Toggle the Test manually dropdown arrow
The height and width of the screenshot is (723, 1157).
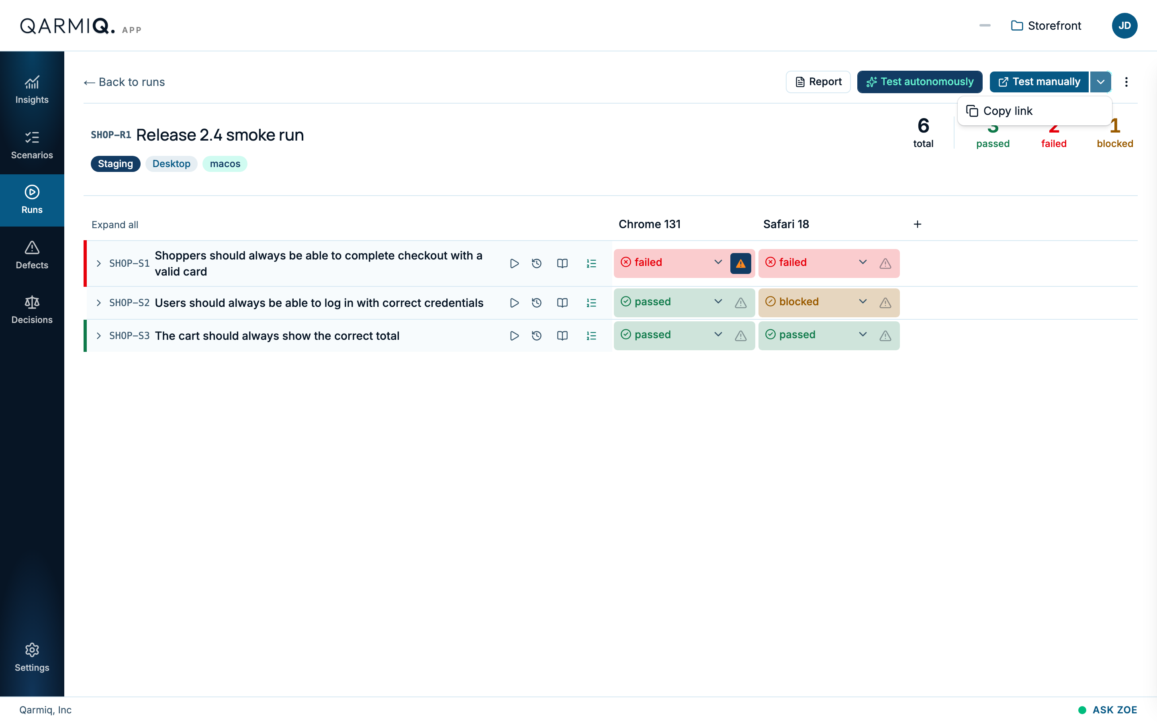1101,82
